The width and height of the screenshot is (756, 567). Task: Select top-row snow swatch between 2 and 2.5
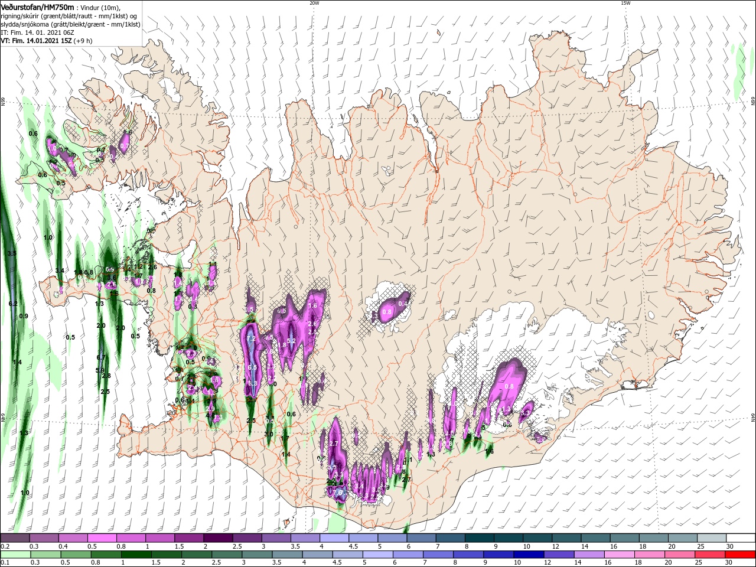point(218,538)
